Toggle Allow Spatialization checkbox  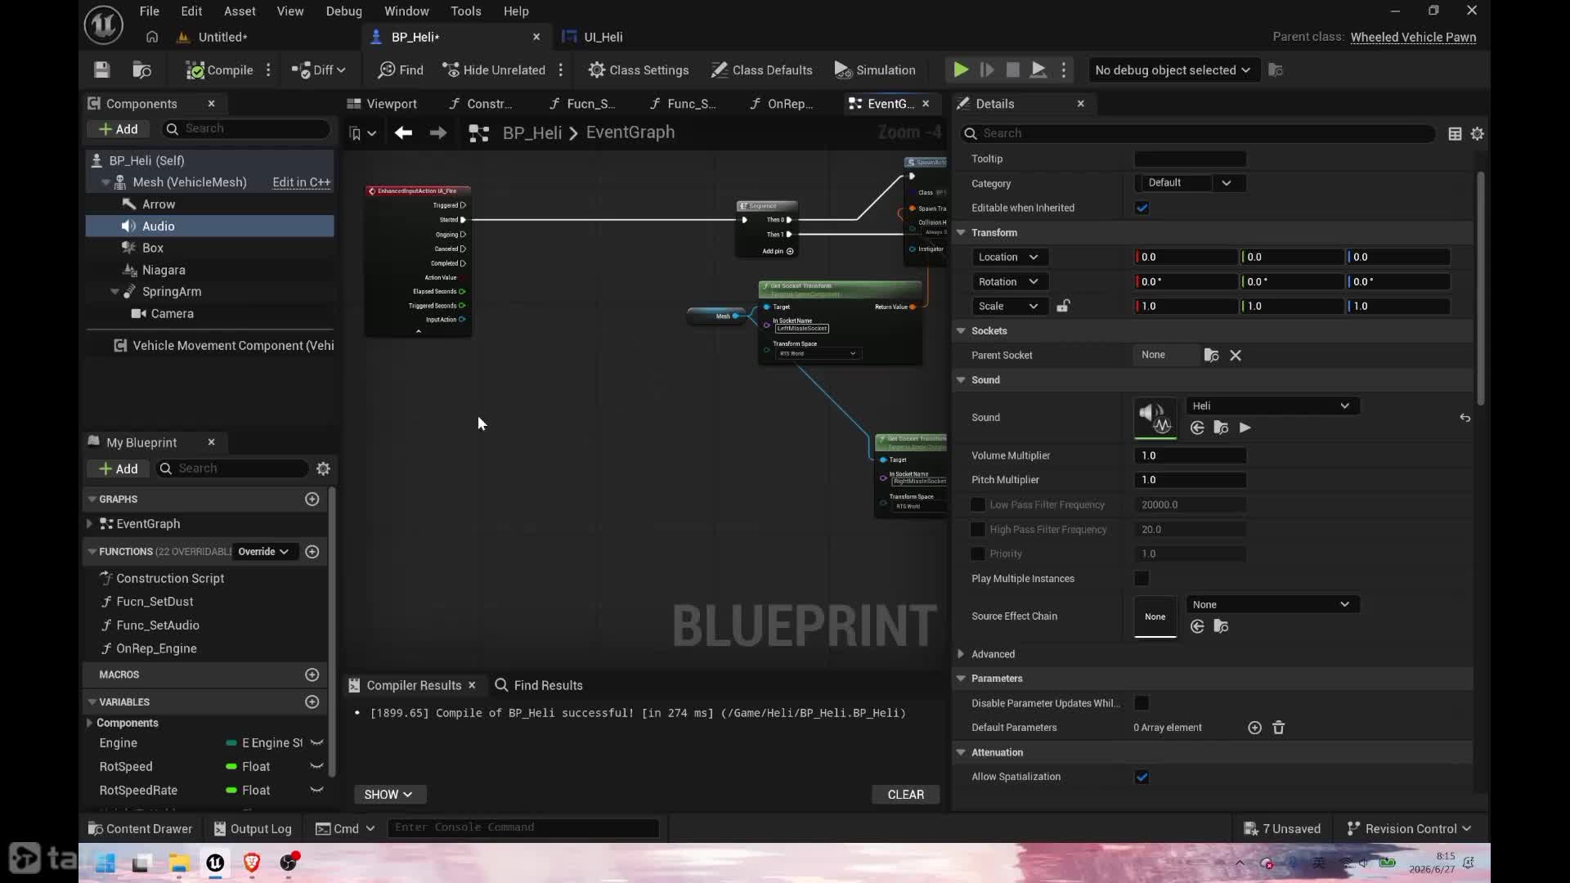pyautogui.click(x=1142, y=777)
